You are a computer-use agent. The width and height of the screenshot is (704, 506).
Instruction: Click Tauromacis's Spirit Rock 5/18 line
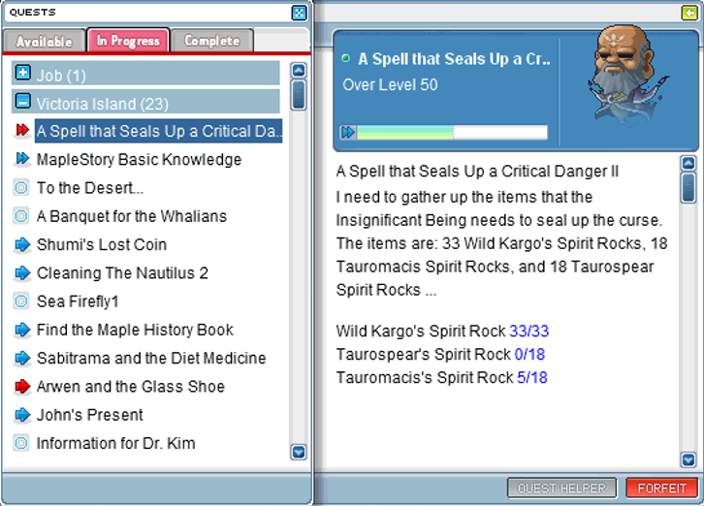(x=442, y=378)
